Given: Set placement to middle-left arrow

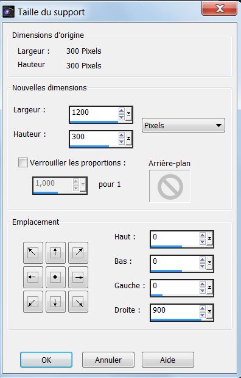Looking at the screenshot, I should [33, 277].
